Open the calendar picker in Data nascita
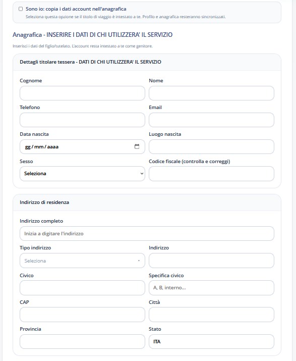The width and height of the screenshot is (296, 361). 137,146
